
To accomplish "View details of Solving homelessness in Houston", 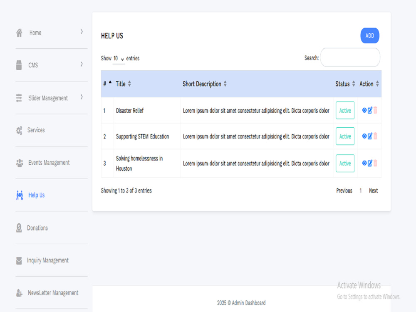I will click(x=364, y=163).
